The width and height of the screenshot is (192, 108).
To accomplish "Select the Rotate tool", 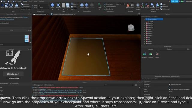I will click(x=11, y=6).
